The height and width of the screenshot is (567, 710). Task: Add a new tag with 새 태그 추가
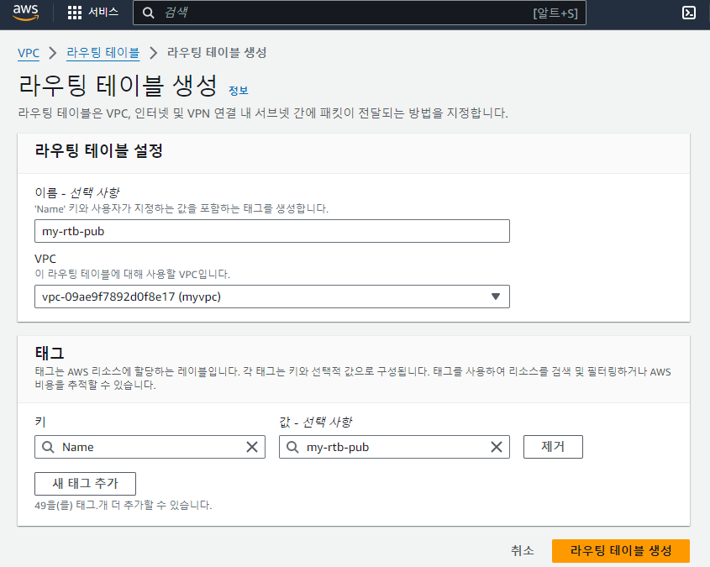85,484
